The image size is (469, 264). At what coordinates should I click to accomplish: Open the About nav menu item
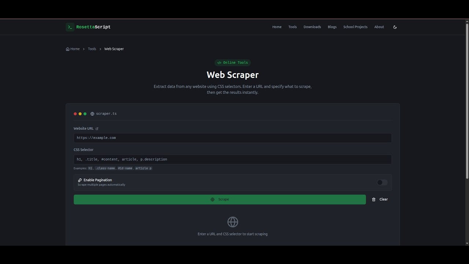click(x=379, y=27)
